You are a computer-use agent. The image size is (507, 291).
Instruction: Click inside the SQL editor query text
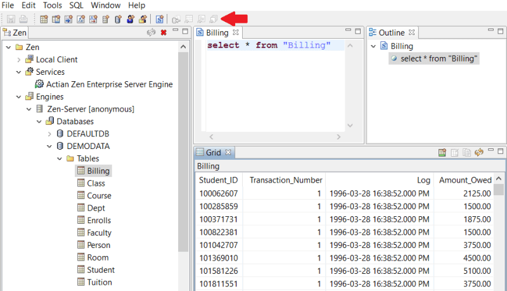tap(269, 45)
